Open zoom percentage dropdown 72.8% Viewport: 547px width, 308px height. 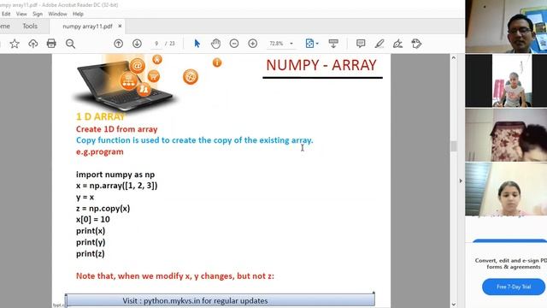pyautogui.click(x=281, y=44)
